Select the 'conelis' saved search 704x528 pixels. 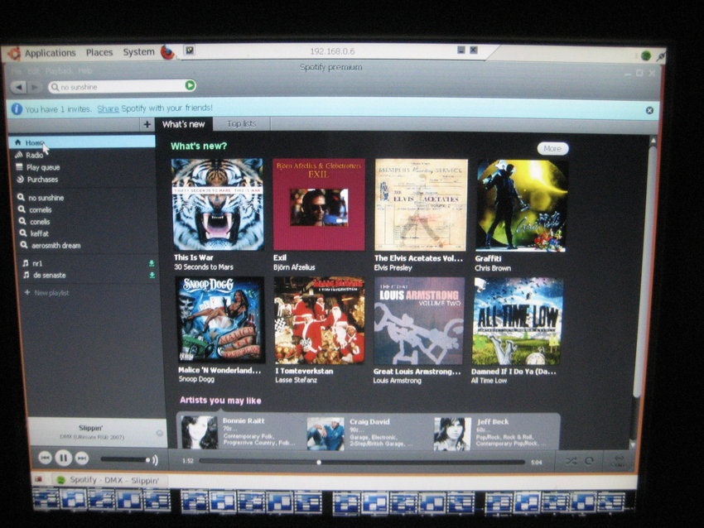pos(39,222)
